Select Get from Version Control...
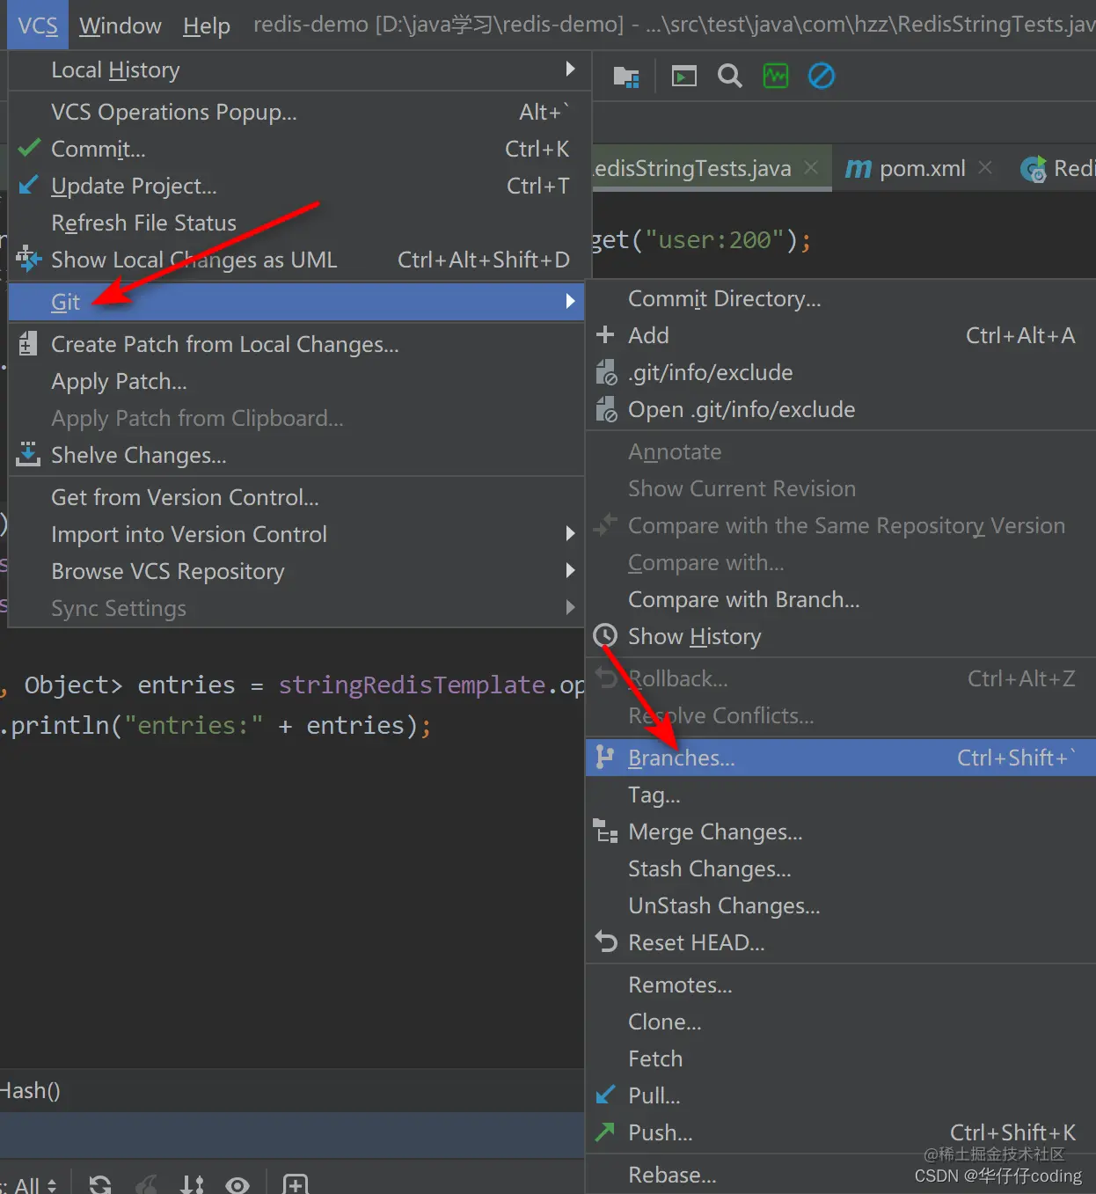1096x1194 pixels. [296, 497]
